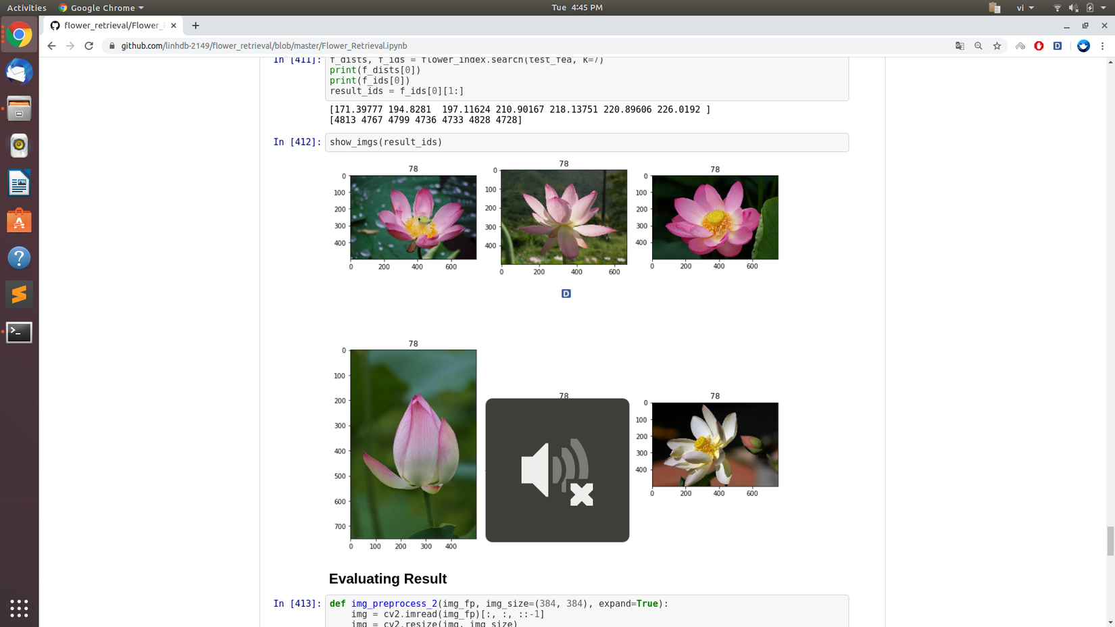
Task: Expand the Google Chrome app menu
Action: coord(101,7)
